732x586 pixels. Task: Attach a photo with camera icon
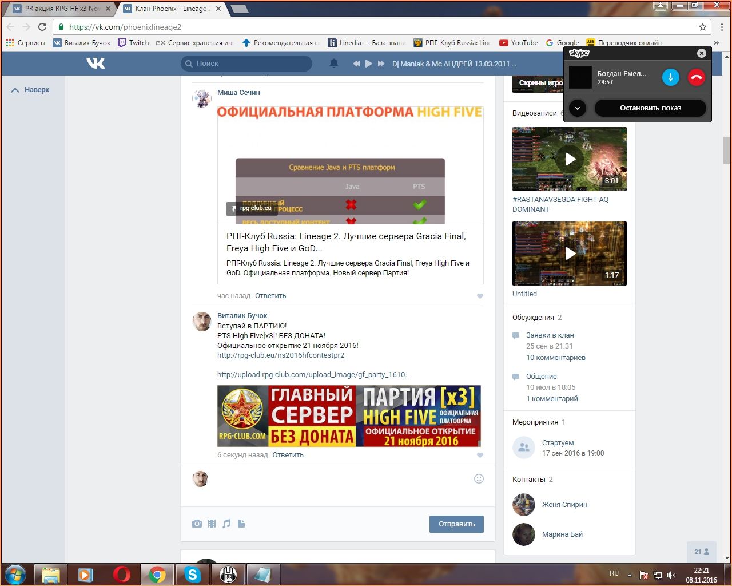(197, 524)
